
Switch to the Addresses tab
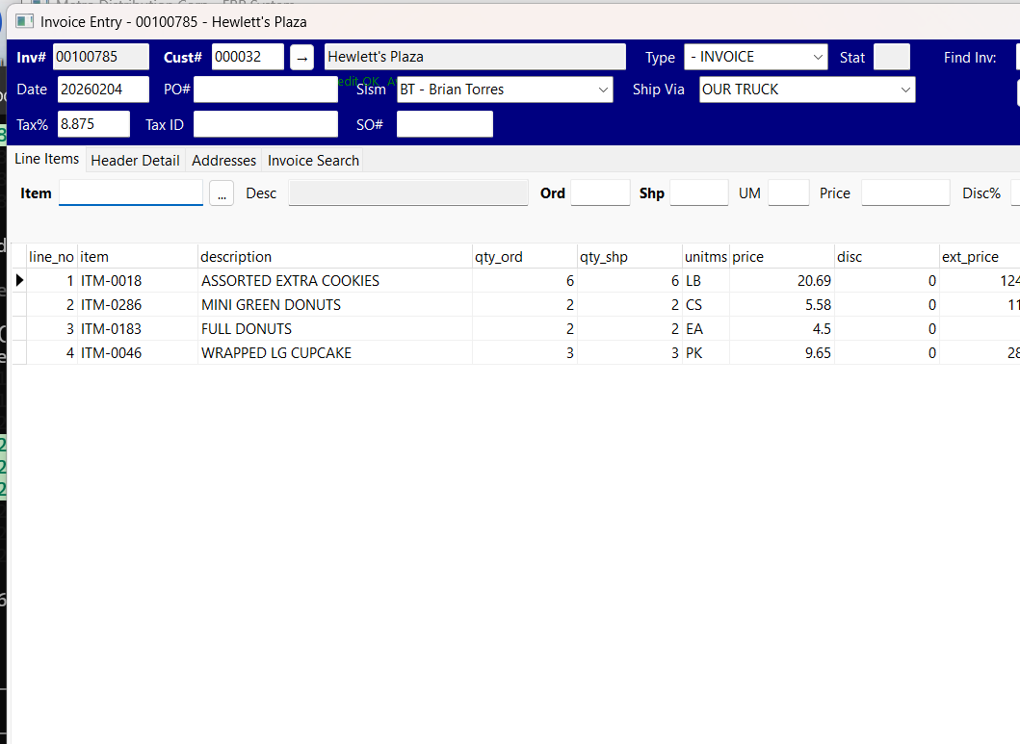pyautogui.click(x=223, y=160)
